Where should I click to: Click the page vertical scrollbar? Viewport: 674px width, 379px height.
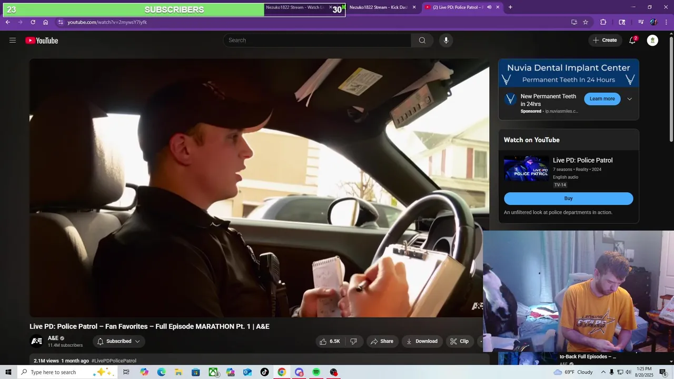[670, 89]
